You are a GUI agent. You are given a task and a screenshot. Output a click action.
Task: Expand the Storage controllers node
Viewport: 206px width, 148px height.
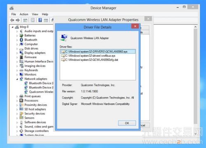[17, 131]
